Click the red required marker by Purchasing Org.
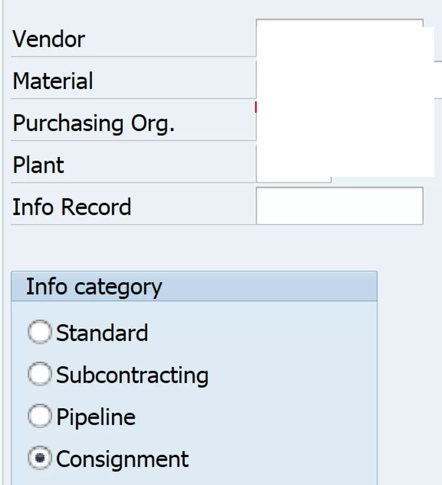The image size is (442, 485). click(x=256, y=107)
